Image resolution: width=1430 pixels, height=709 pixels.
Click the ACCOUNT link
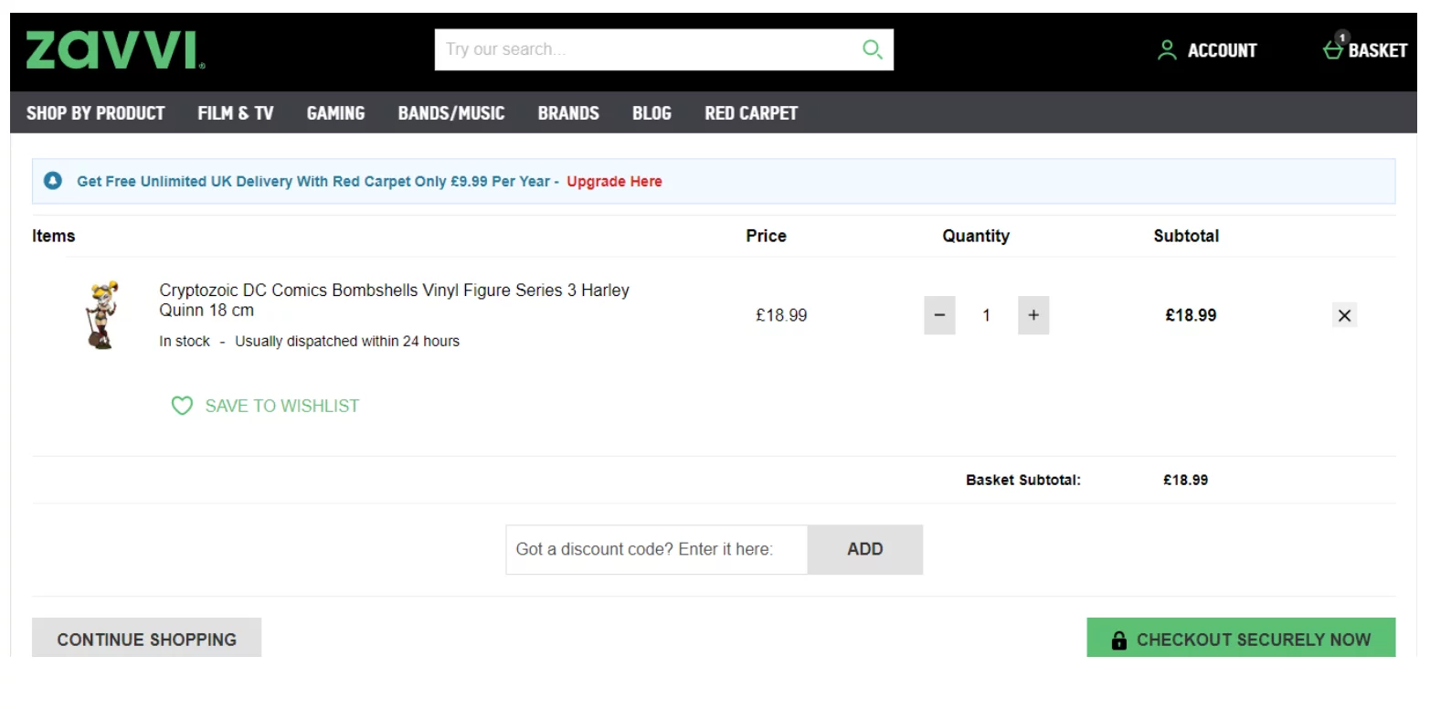click(1222, 51)
